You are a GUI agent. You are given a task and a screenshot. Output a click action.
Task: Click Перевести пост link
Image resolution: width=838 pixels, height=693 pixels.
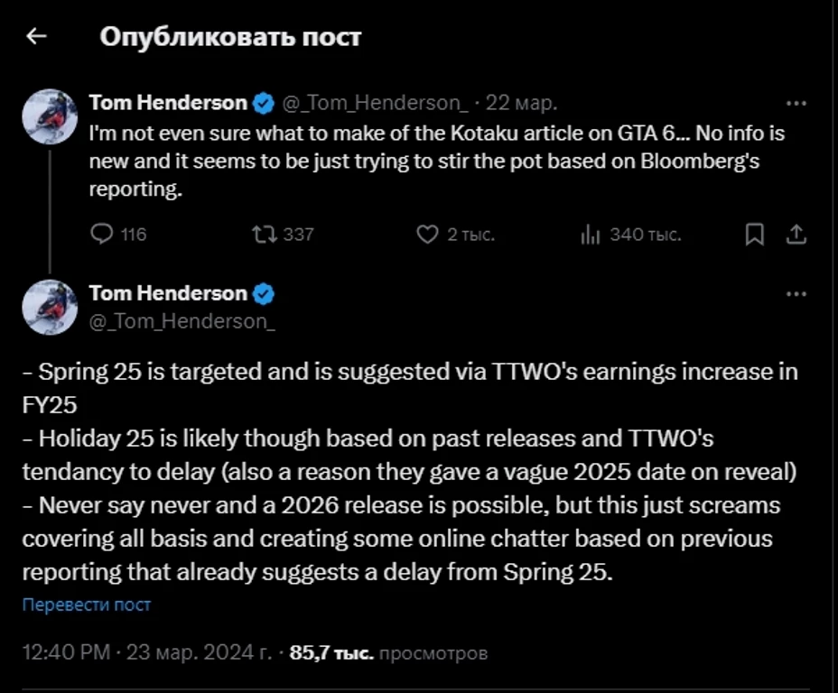87,605
